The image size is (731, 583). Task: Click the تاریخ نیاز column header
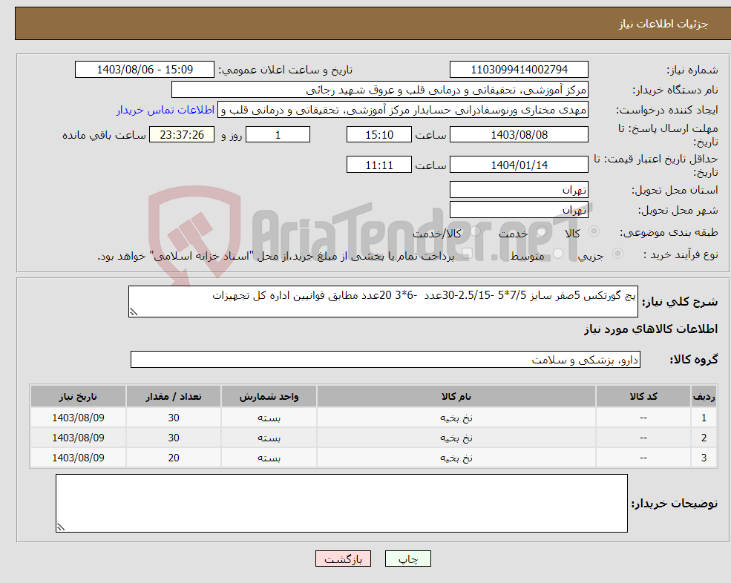78,396
